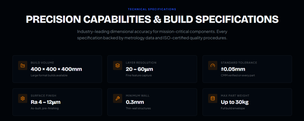Click 'Thin-wall structures' caption

point(138,108)
